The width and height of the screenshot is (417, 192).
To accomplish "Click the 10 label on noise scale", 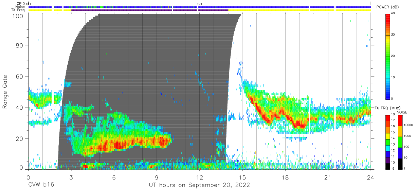I will coord(405,157).
